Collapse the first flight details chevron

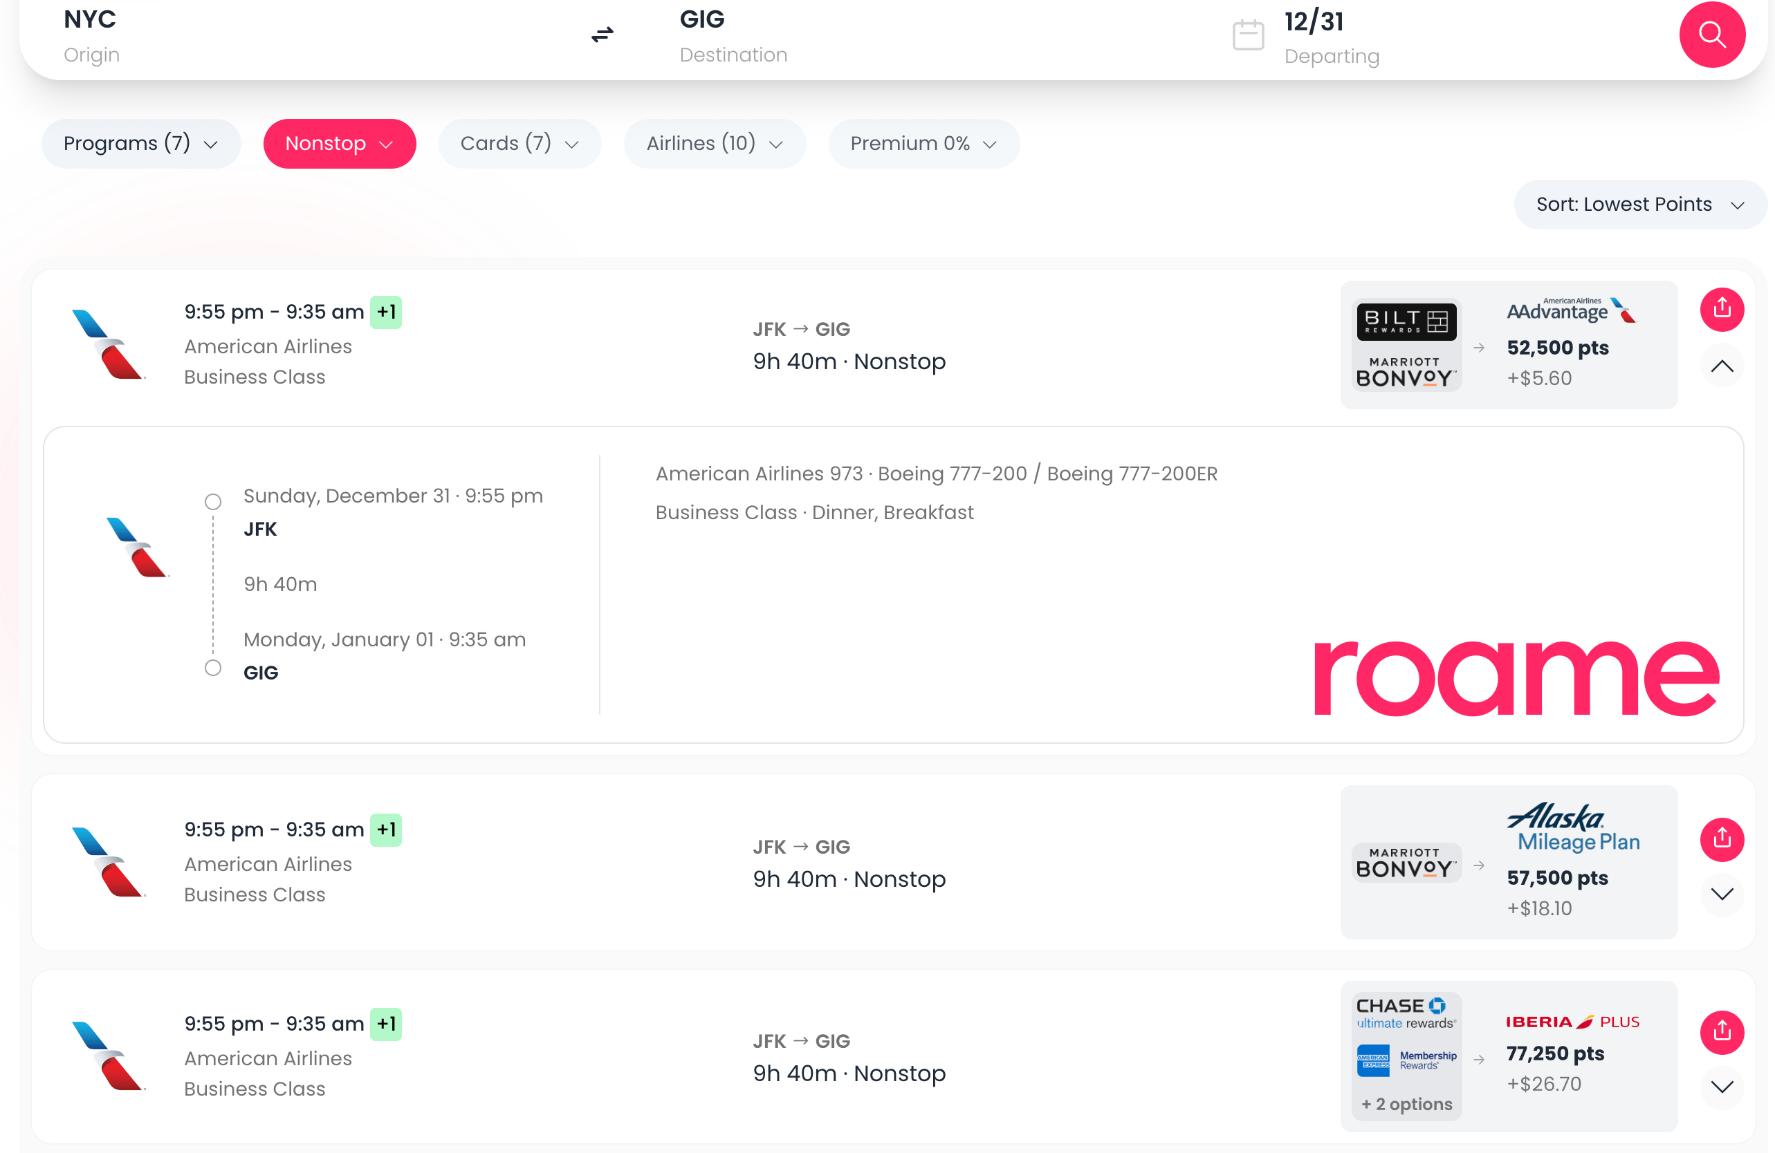[x=1721, y=366]
